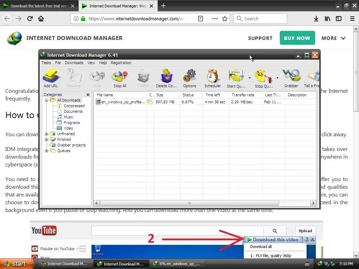Open a new Firefox tab
This screenshot has width=359, height=269.
click(163, 6)
